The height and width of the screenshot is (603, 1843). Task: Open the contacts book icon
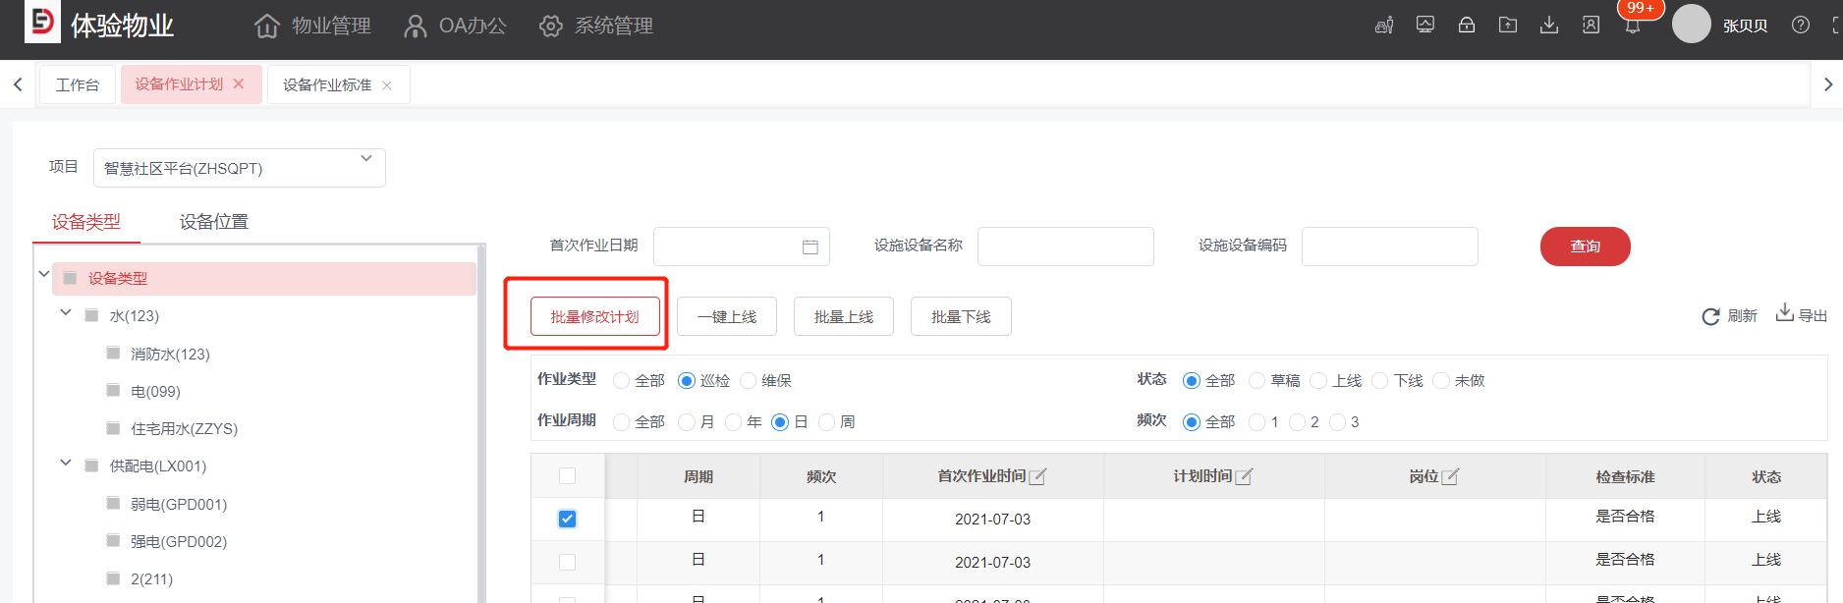(1591, 26)
